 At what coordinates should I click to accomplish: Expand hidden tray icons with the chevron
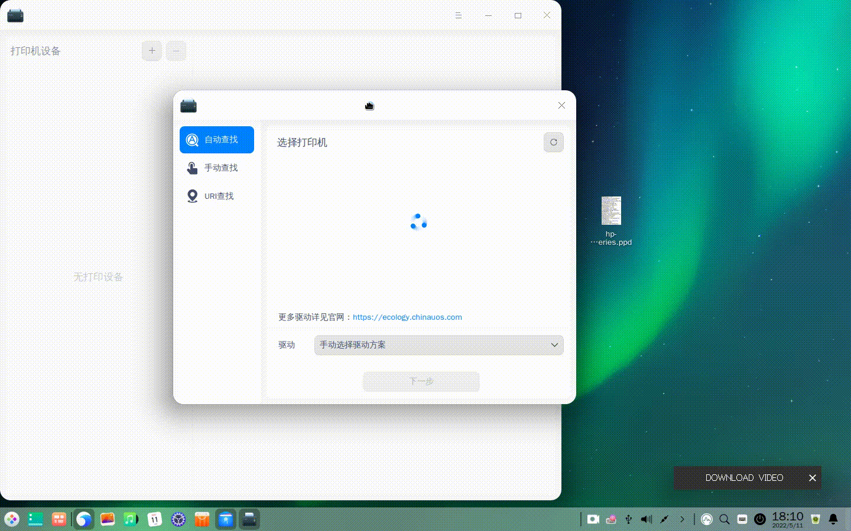(683, 519)
